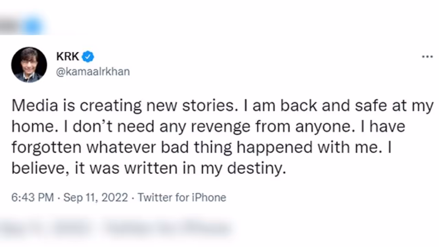Click the 6:43 PM timestamp
The image size is (439, 247).
point(32,198)
